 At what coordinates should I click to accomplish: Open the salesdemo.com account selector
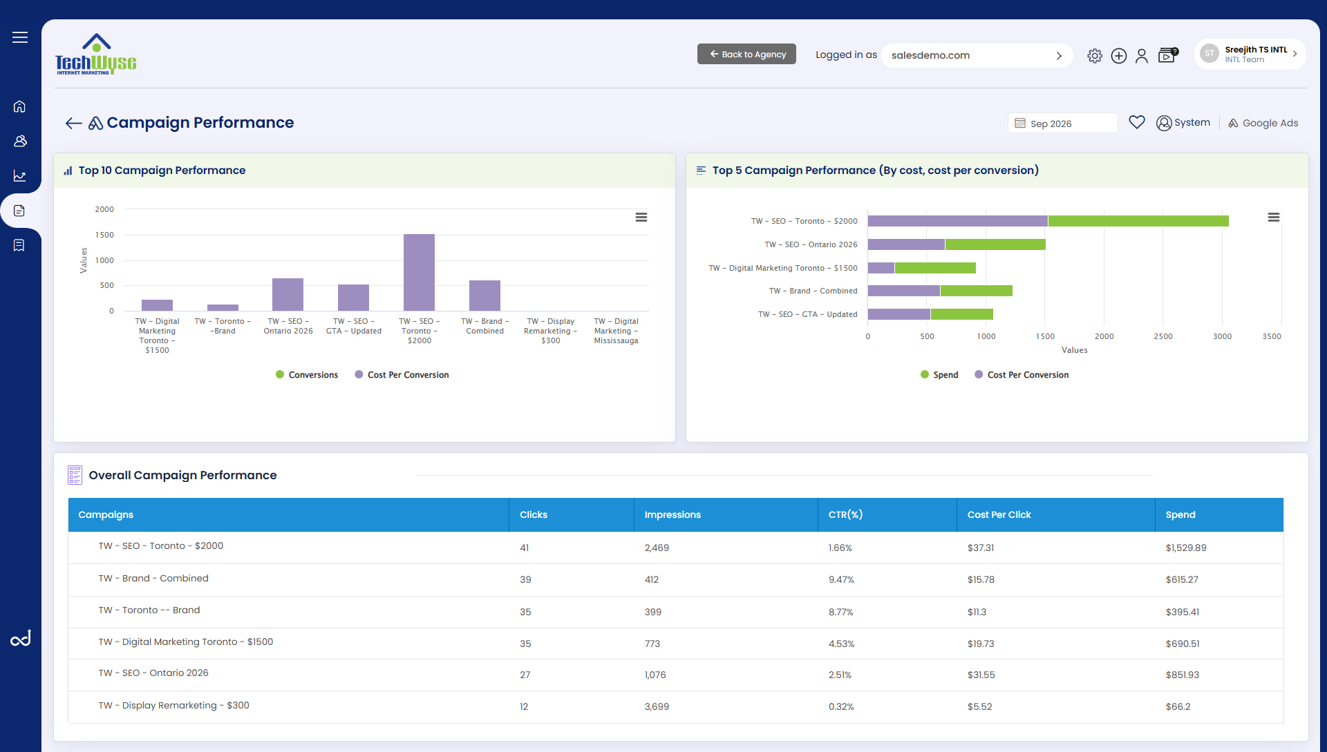click(x=977, y=55)
